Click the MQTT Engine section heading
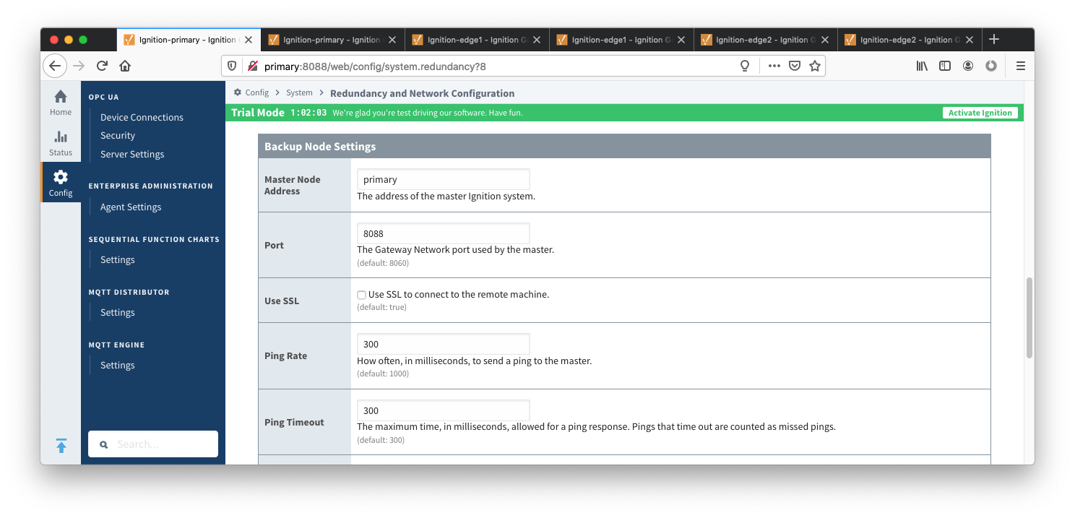This screenshot has width=1075, height=518. (117, 345)
